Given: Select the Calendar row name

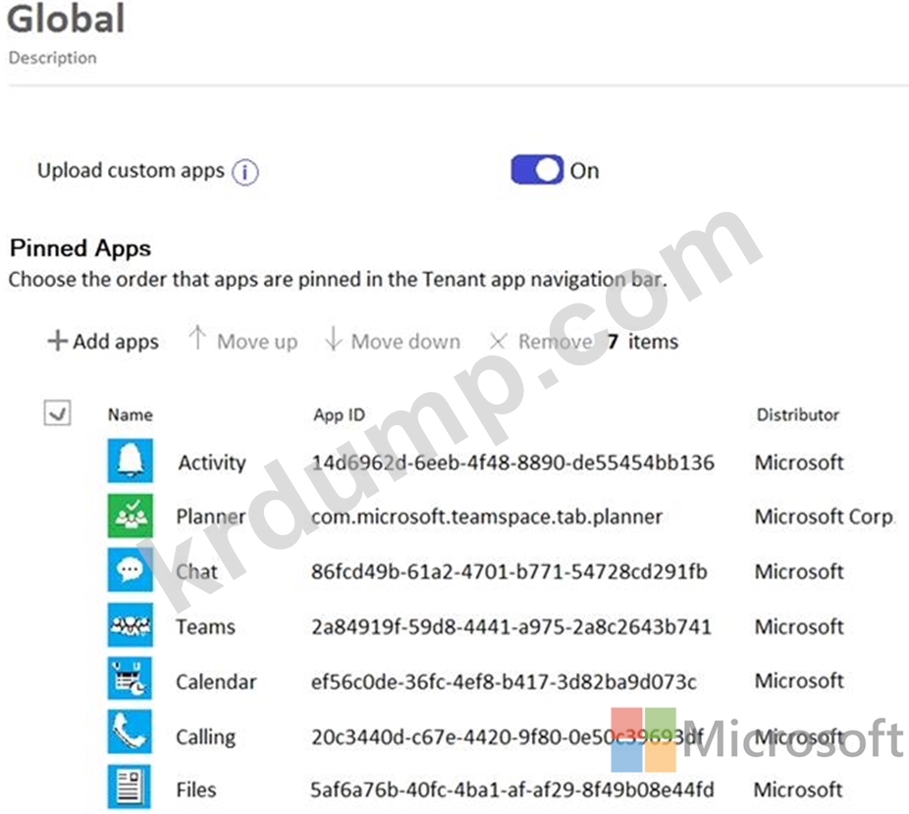Looking at the screenshot, I should [216, 681].
